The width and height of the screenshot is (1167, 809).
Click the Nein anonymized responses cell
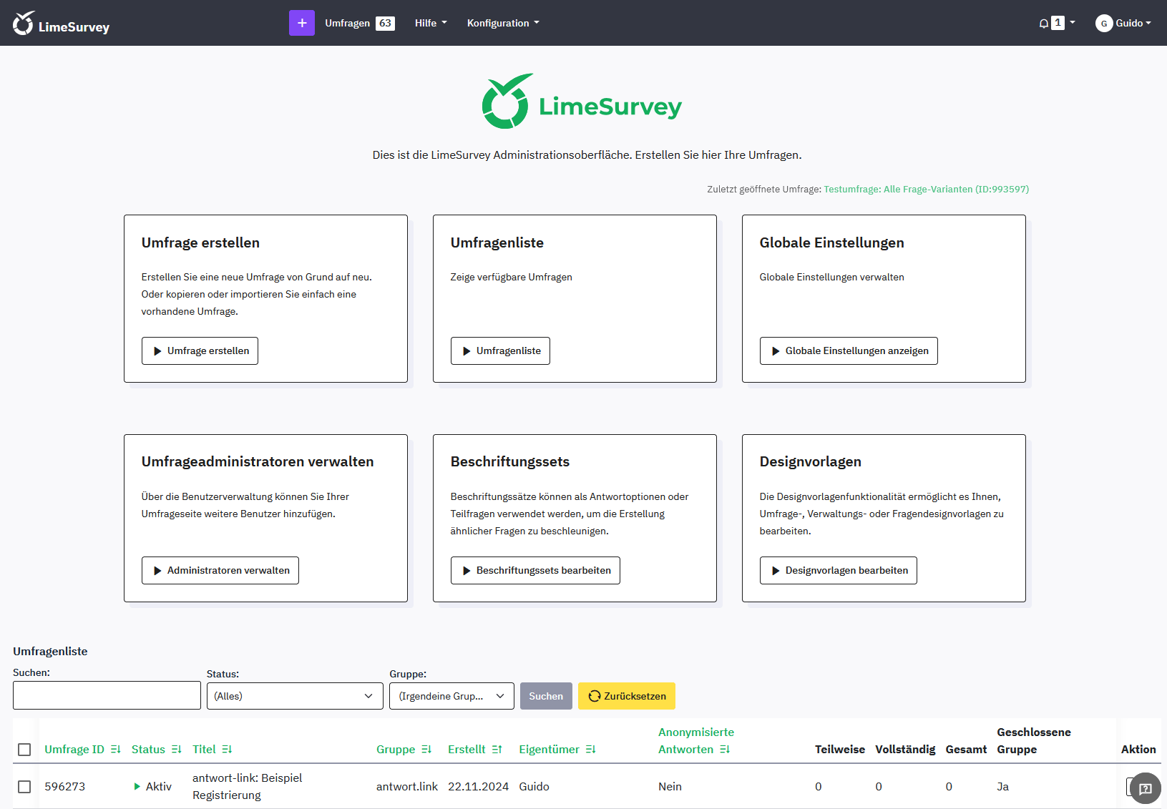[x=670, y=787]
